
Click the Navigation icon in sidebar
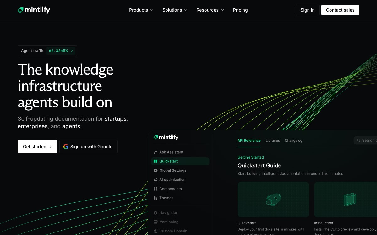click(x=156, y=213)
